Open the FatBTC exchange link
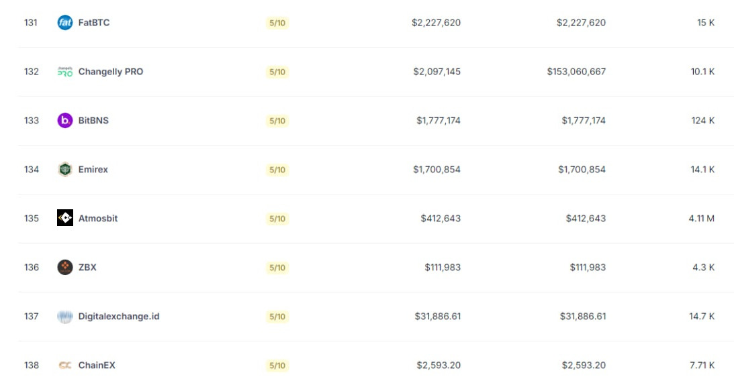Viewport: 734px width, 385px height. coord(93,22)
